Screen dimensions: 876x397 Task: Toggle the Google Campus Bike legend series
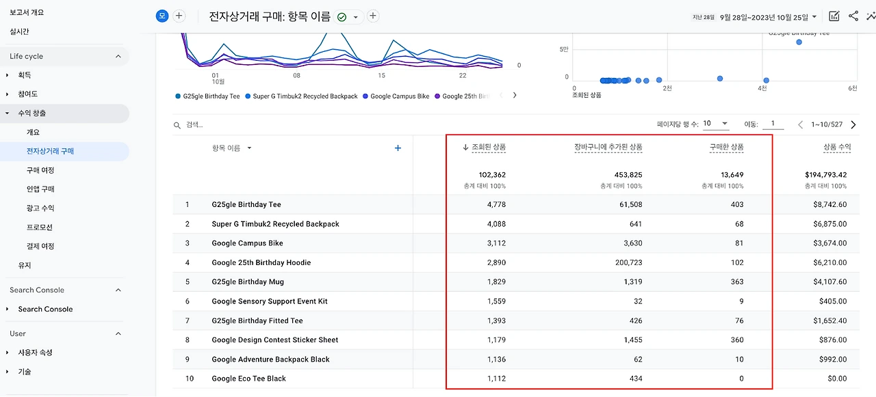(x=396, y=96)
